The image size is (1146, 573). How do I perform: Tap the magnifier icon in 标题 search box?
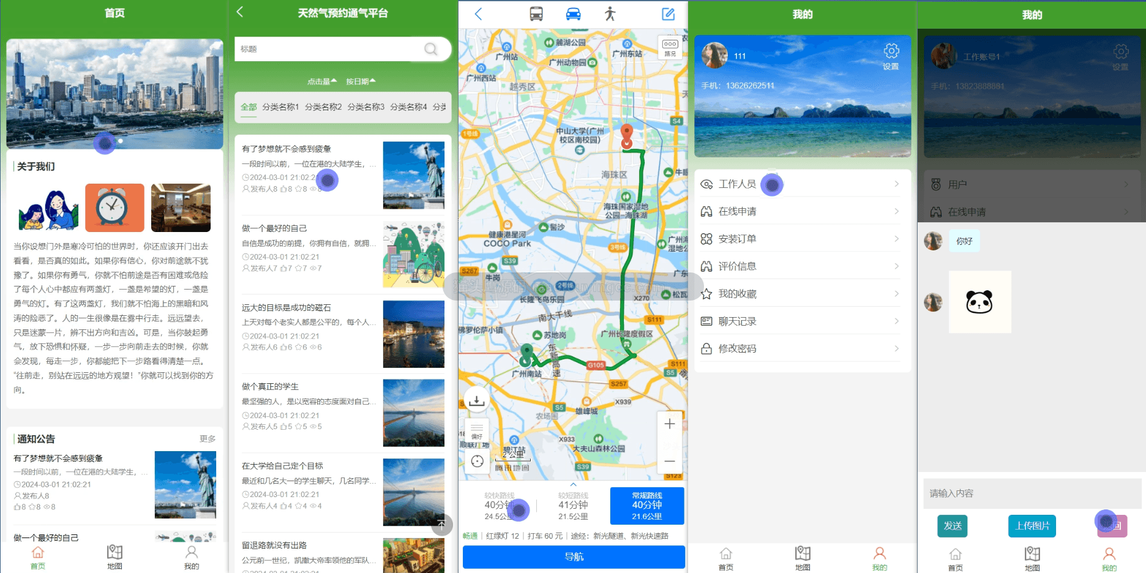431,49
